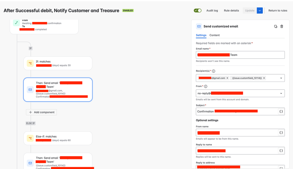The image size is (293, 169).
Task: Insert smart value in Reply to name field
Action: pos(281,151)
